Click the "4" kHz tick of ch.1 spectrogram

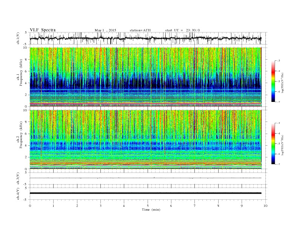pyautogui.click(x=26, y=83)
